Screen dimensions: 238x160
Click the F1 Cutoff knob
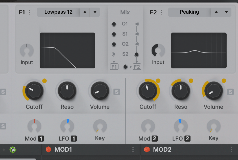point(34,91)
